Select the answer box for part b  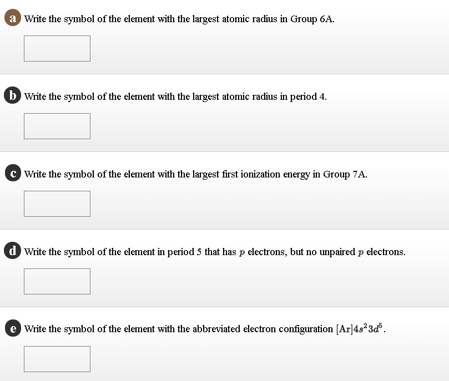(x=57, y=126)
